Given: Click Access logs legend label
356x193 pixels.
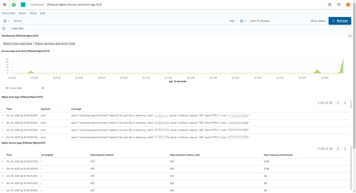Looking at the screenshot, I should pos(15,88).
